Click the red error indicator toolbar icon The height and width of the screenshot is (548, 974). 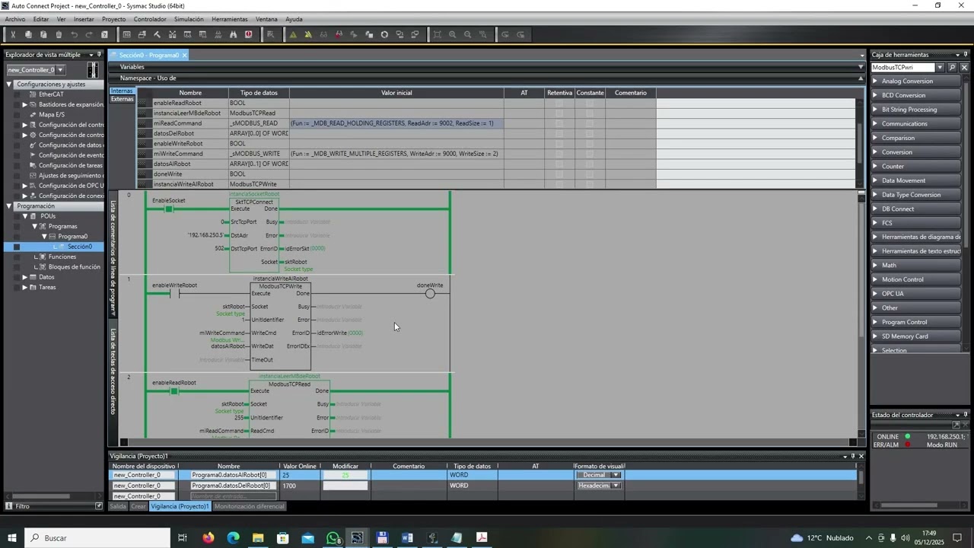[x=248, y=34]
